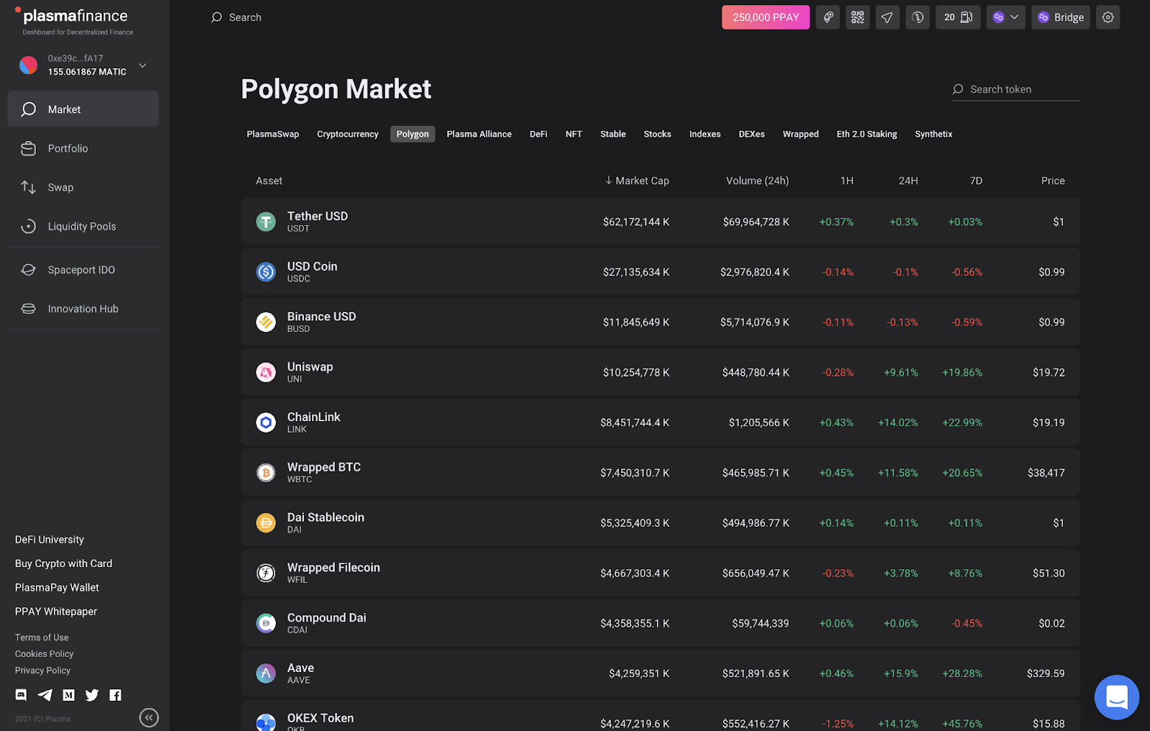This screenshot has height=731, width=1150.
Task: Open the Portfolio panel
Action: pyautogui.click(x=68, y=148)
